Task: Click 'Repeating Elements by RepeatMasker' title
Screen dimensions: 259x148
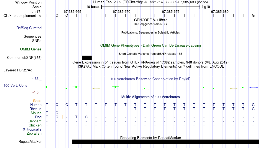Action: [x=151, y=138]
